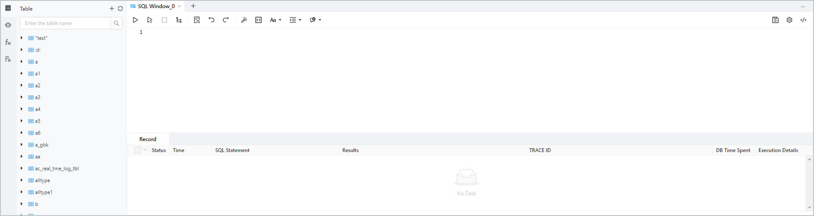Click the redo arrow in the editor toolbar
Viewport: 814px width, 216px height.
click(x=226, y=20)
